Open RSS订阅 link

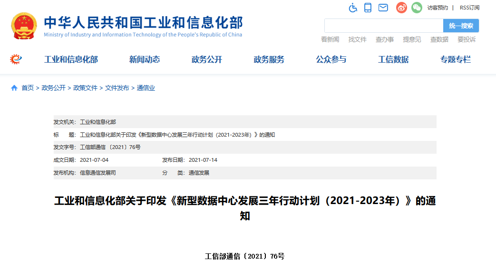pyautogui.click(x=469, y=8)
